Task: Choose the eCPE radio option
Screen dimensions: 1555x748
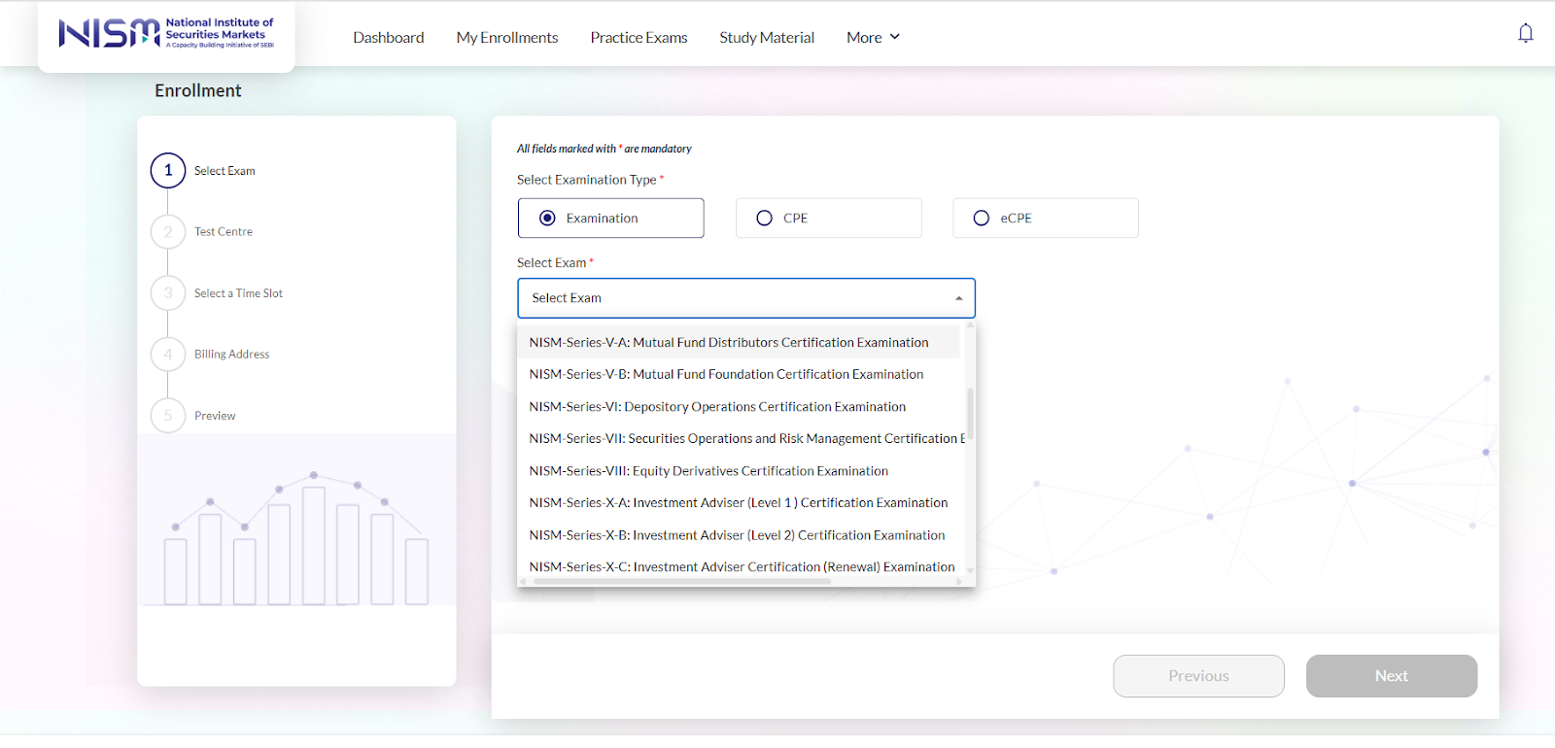Action: (982, 218)
